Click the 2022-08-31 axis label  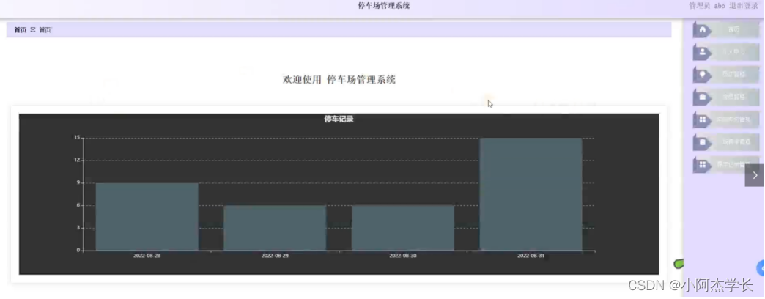pos(531,256)
